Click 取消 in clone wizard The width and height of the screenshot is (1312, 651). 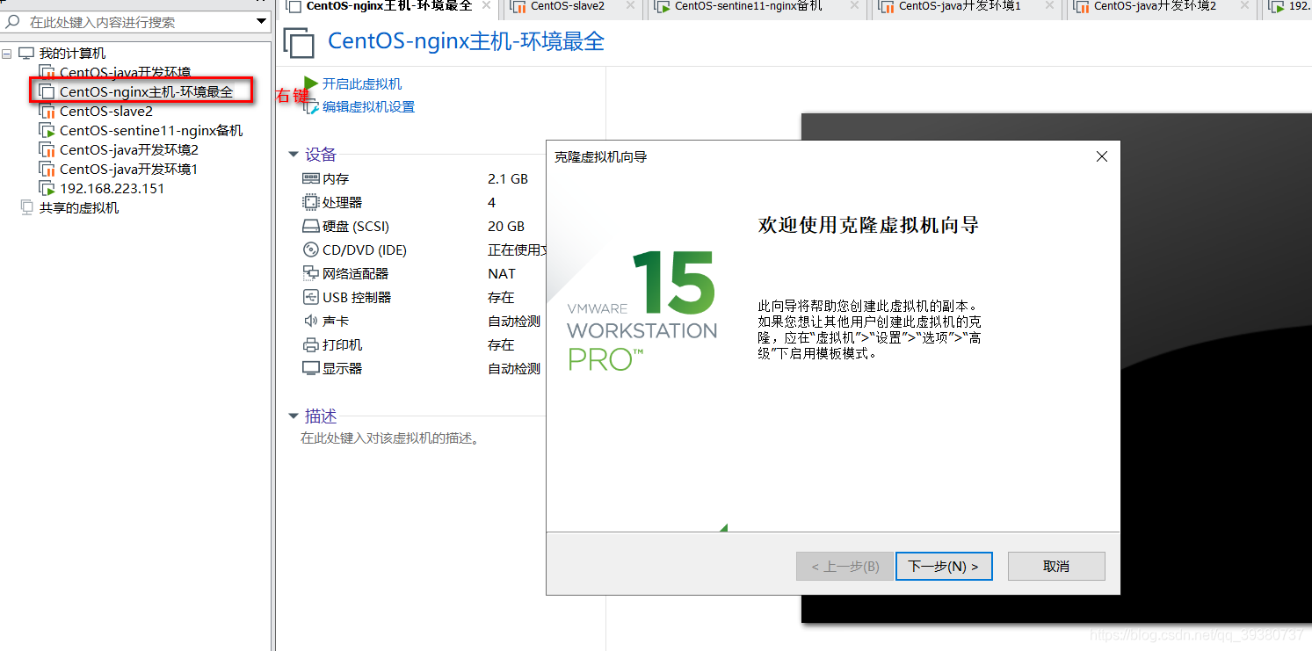1056,567
